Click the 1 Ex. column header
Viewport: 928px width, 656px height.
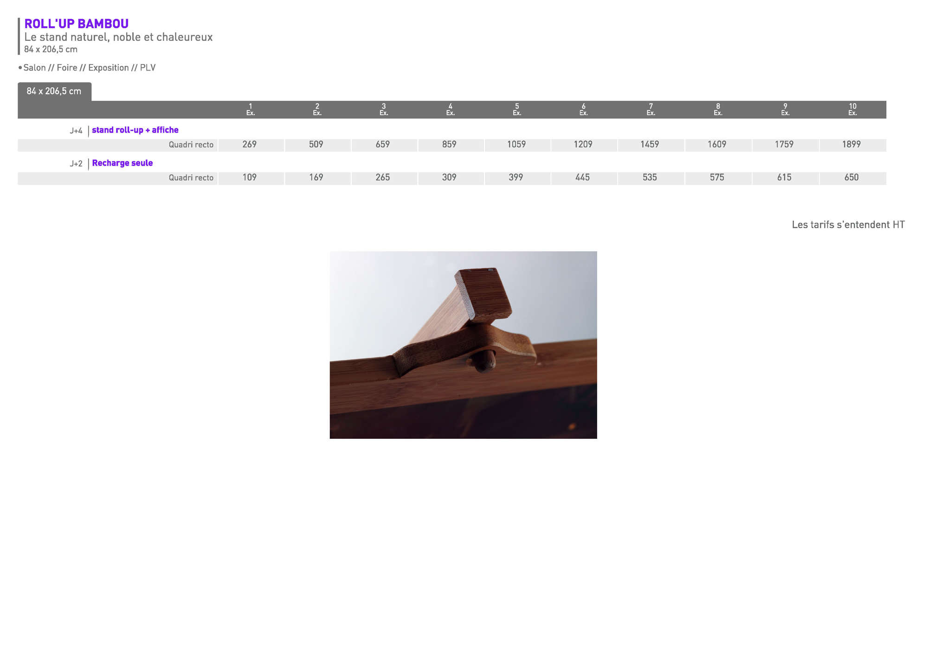click(x=251, y=109)
